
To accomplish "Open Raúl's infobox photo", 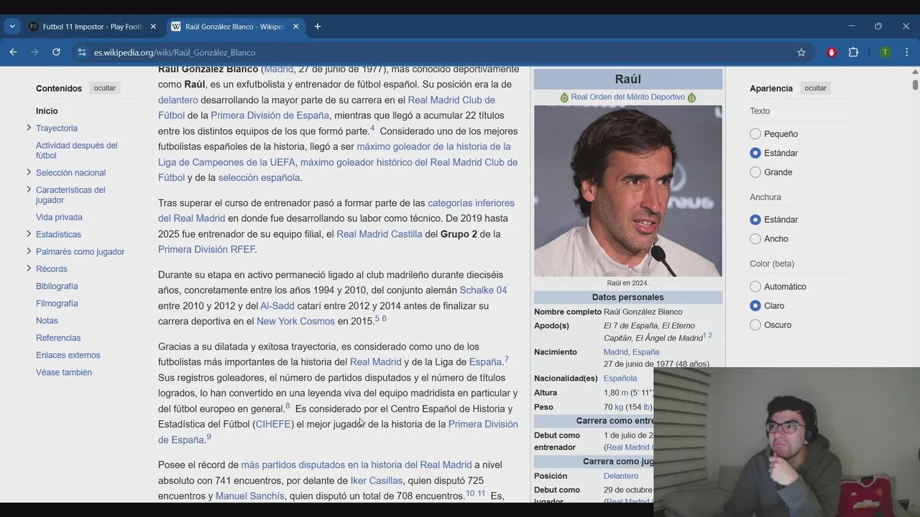I will (x=628, y=191).
